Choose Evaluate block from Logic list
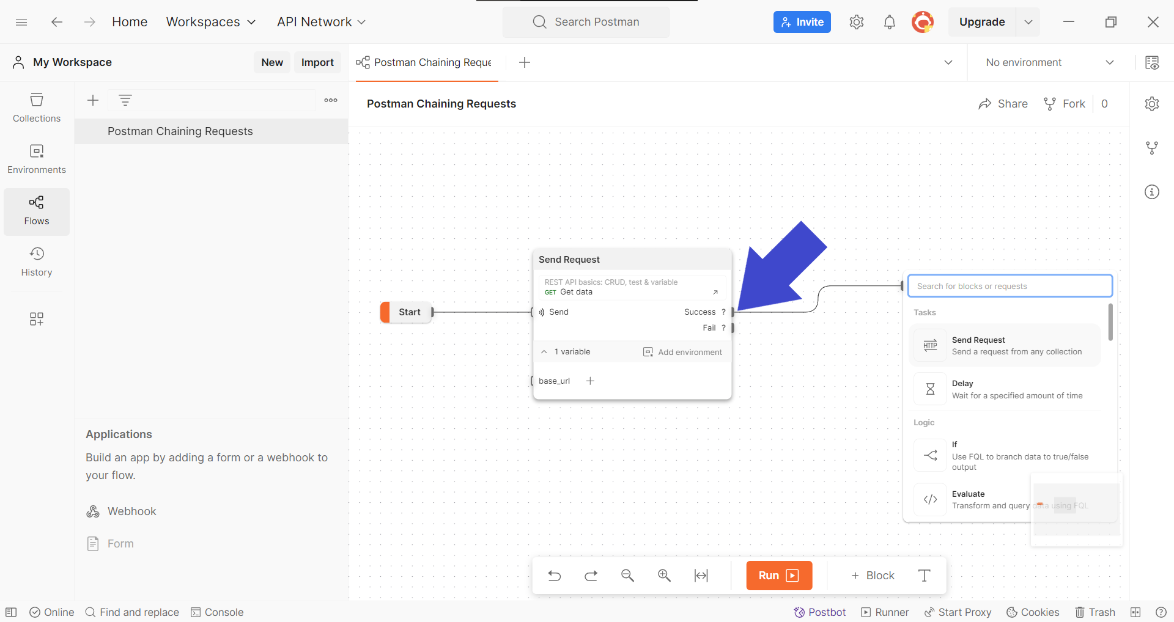This screenshot has height=622, width=1174. click(1005, 500)
